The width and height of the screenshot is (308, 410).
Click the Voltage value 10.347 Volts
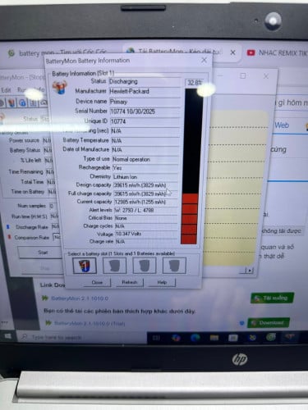[145, 234]
